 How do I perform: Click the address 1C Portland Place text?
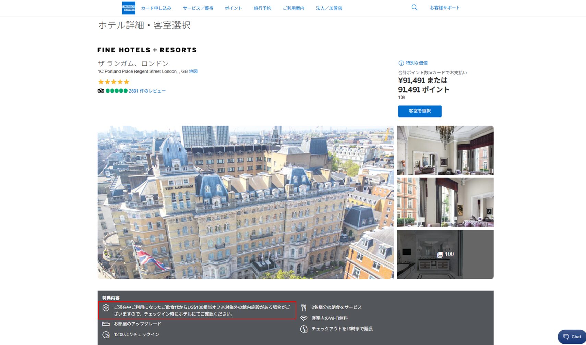click(143, 71)
